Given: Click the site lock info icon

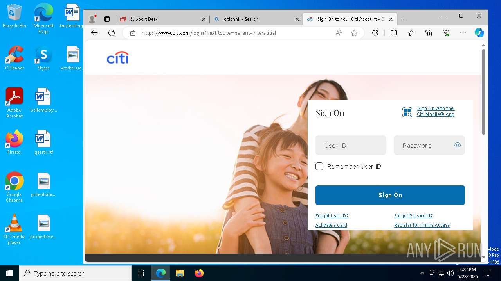Looking at the screenshot, I should (133, 33).
